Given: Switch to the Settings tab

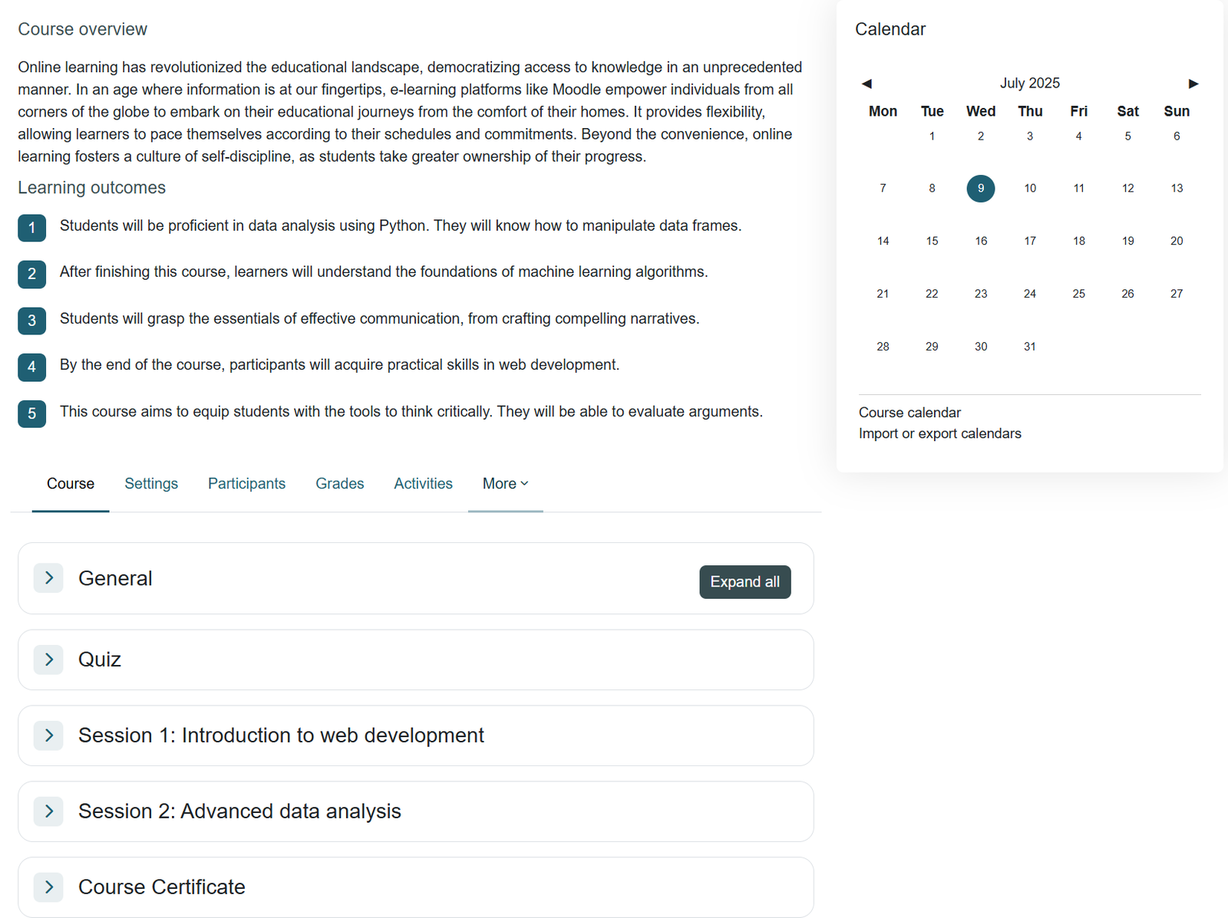Looking at the screenshot, I should [151, 483].
